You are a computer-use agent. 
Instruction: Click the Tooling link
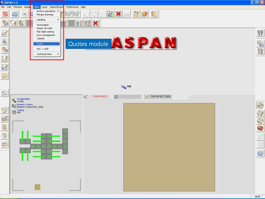click(20, 110)
